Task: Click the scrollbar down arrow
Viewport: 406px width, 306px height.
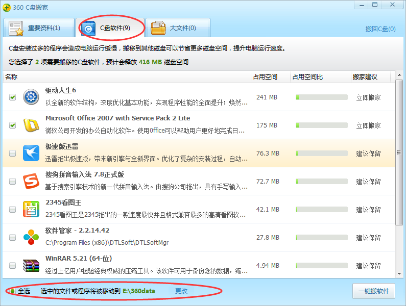Action: pyautogui.click(x=399, y=274)
